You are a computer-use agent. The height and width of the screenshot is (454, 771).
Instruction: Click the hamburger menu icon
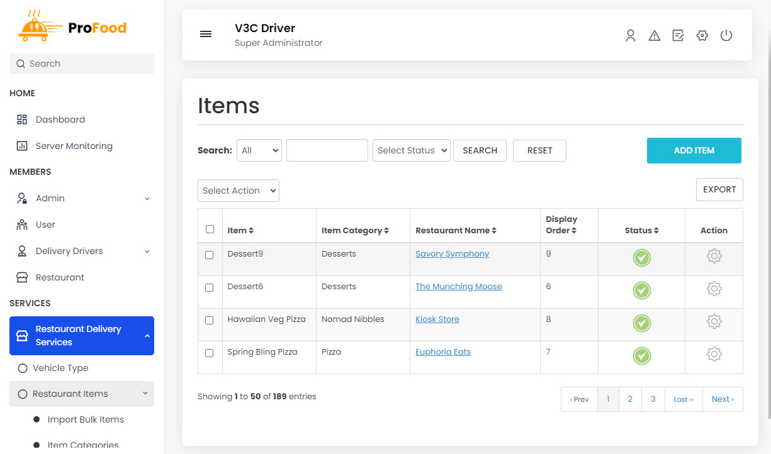[205, 35]
